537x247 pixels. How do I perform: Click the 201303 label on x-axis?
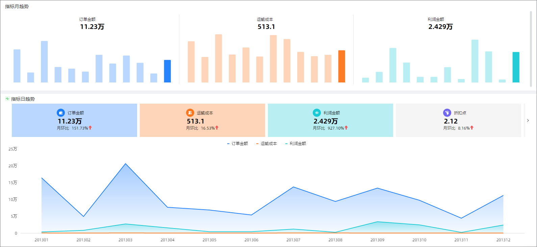tap(125, 240)
